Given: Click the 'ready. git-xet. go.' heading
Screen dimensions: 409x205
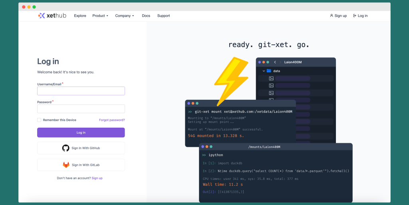Looking at the screenshot, I should [x=269, y=45].
